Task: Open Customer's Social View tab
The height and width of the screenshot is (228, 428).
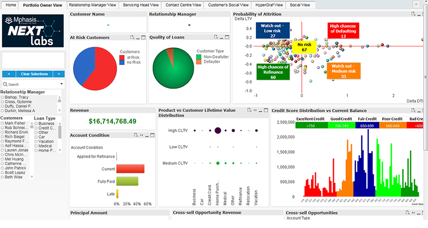Action: point(228,5)
